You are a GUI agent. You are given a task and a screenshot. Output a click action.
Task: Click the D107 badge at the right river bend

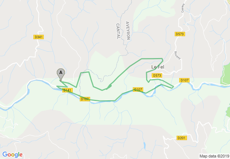pos(184,80)
